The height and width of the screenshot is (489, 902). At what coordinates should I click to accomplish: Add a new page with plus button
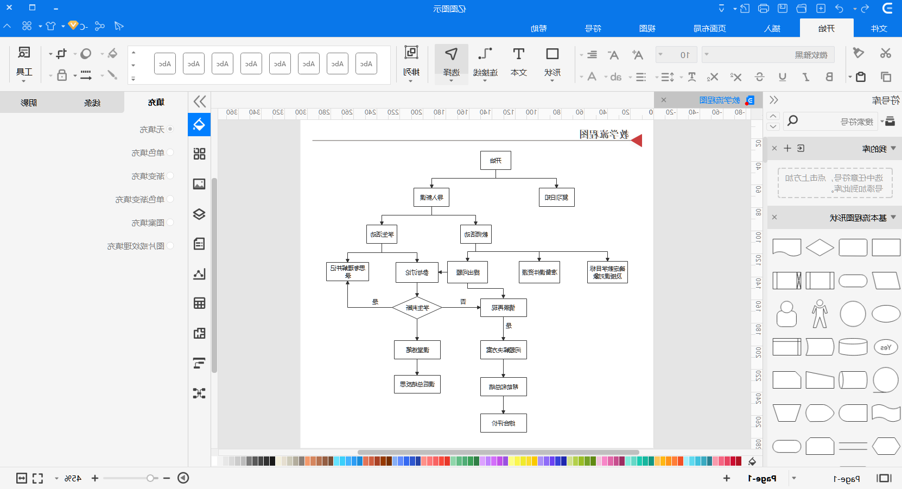click(727, 478)
